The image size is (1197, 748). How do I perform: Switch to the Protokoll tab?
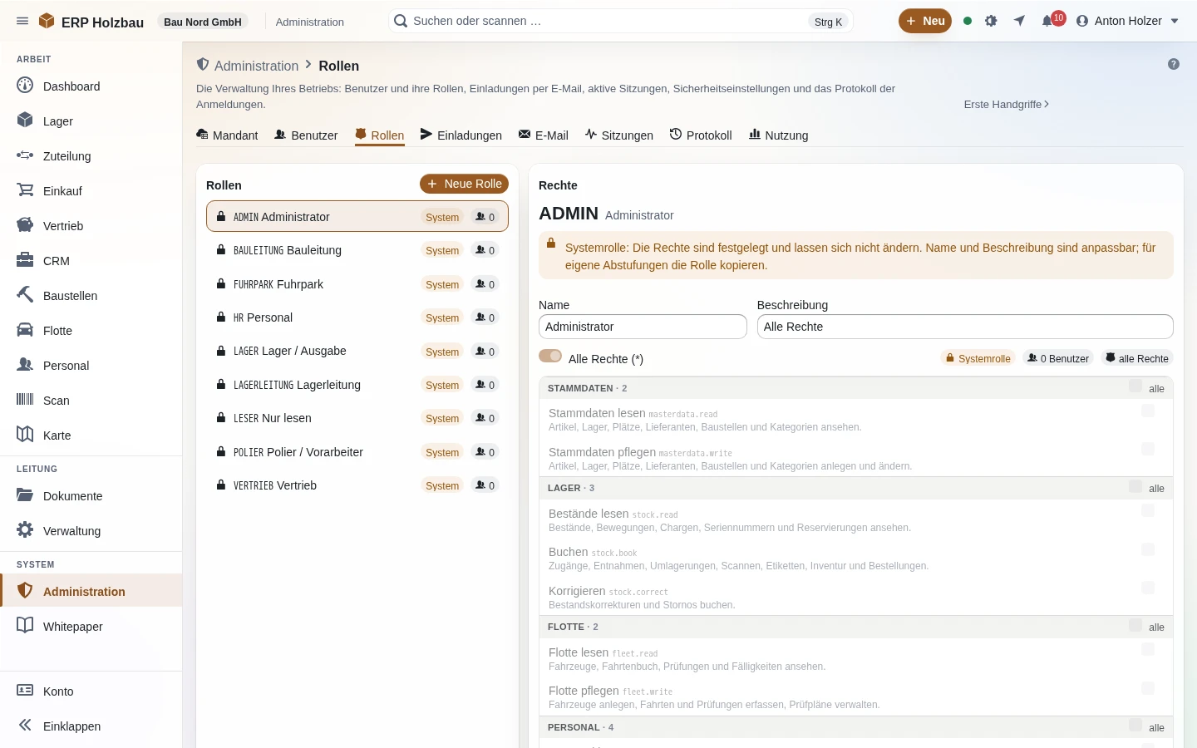click(x=701, y=135)
